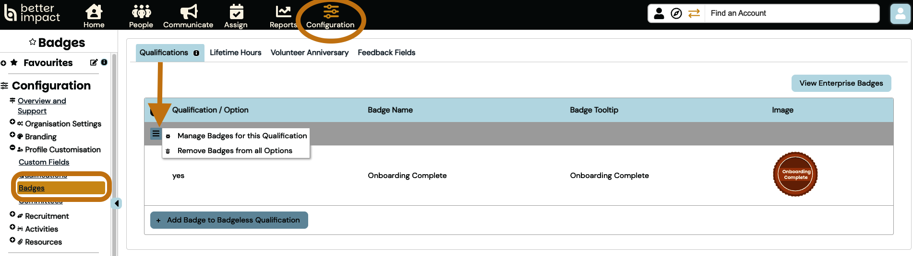
Task: Select Manage Badges for this Qualification
Action: coord(242,136)
